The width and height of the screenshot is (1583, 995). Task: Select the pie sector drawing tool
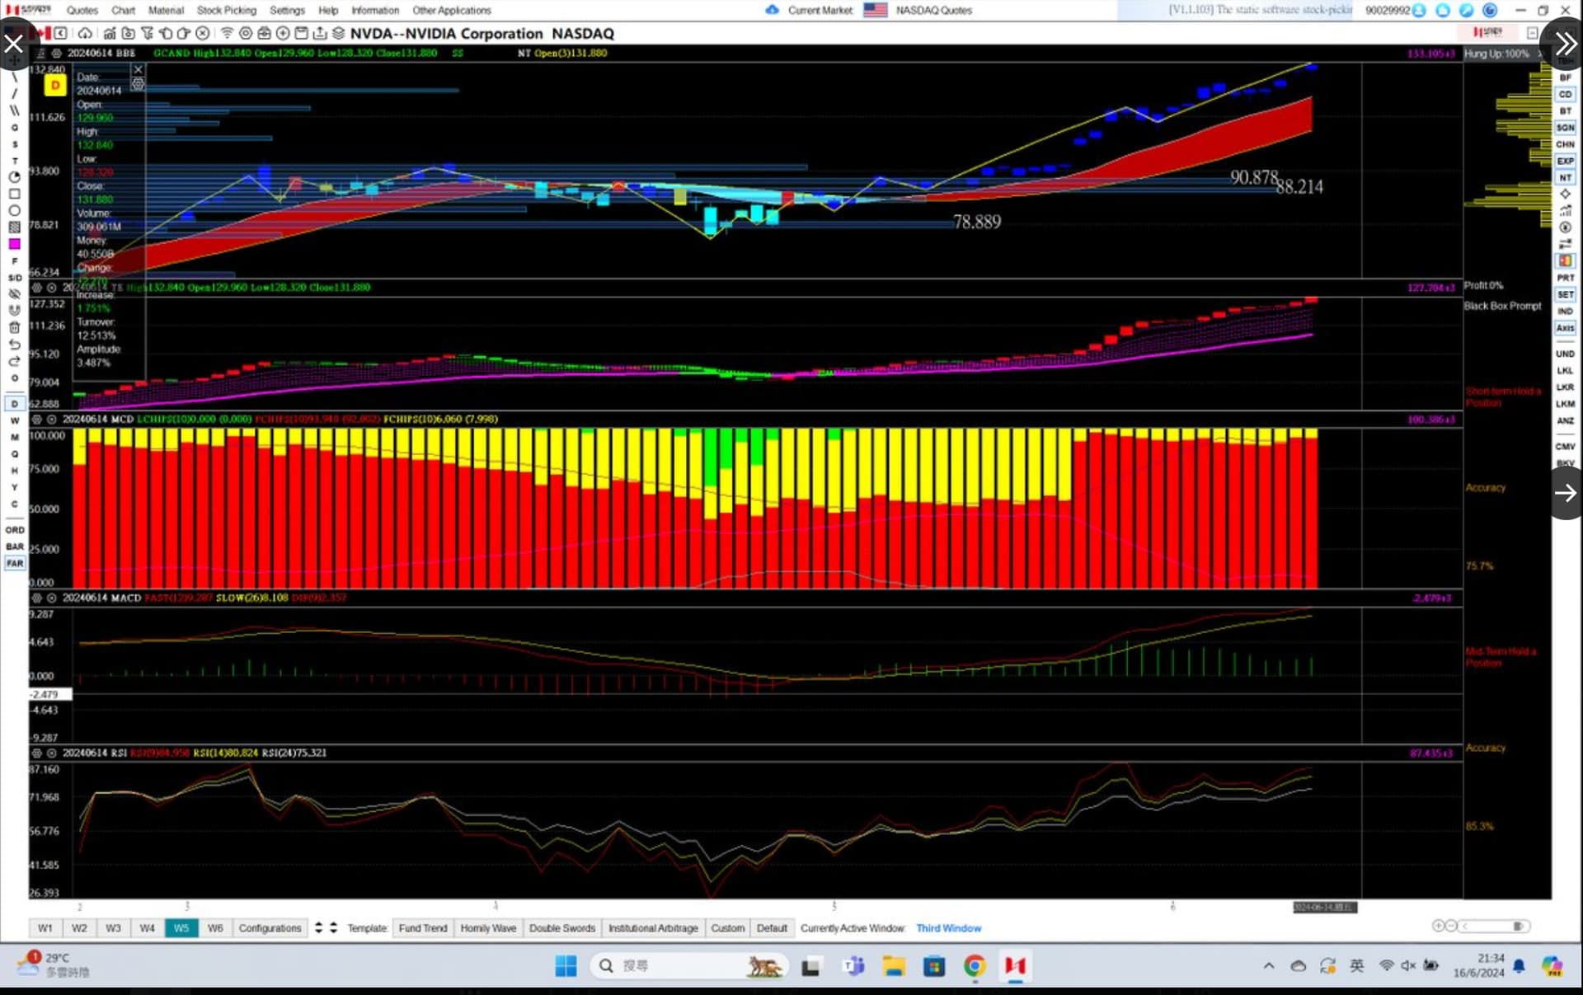(x=14, y=177)
